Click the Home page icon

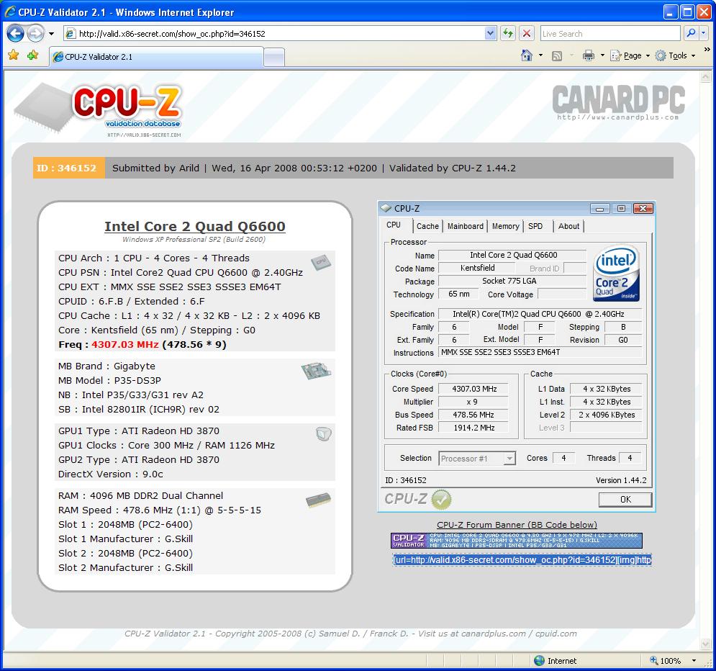coord(527,55)
